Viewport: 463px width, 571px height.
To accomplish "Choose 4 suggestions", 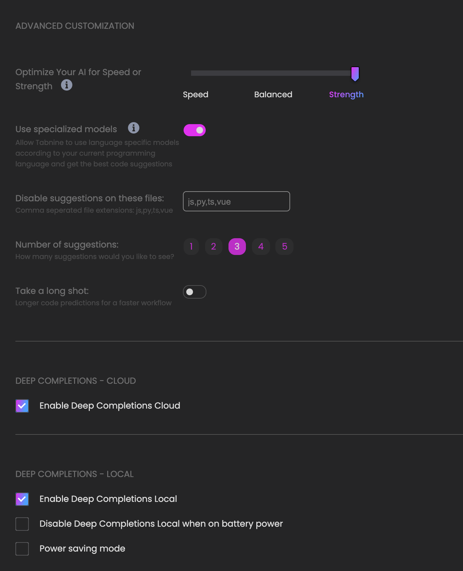I will [261, 247].
